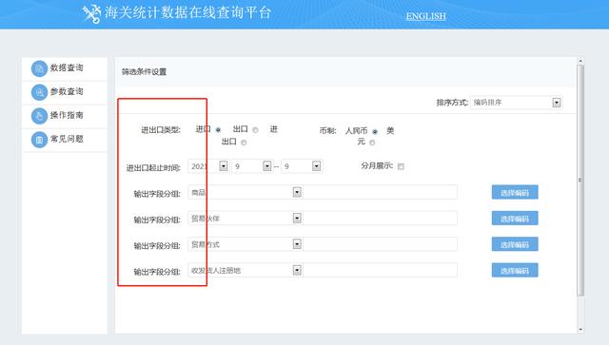Expand the 商品 output field dropdown
The image size is (609, 345).
[x=297, y=192]
